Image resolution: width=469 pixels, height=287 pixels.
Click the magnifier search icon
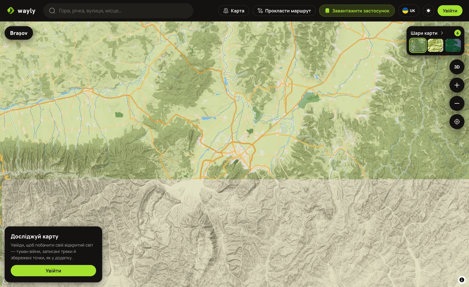pos(52,11)
